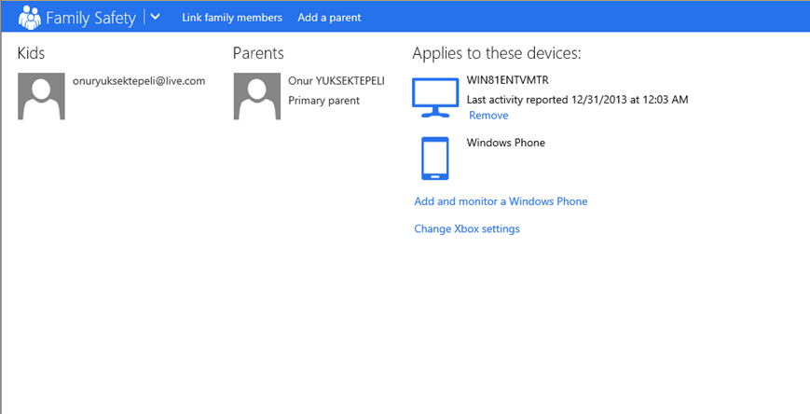Select the primary parent avatar picture

point(257,96)
